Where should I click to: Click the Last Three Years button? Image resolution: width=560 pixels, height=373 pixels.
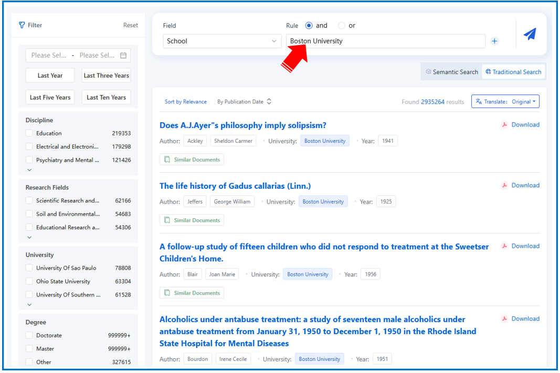(x=106, y=76)
